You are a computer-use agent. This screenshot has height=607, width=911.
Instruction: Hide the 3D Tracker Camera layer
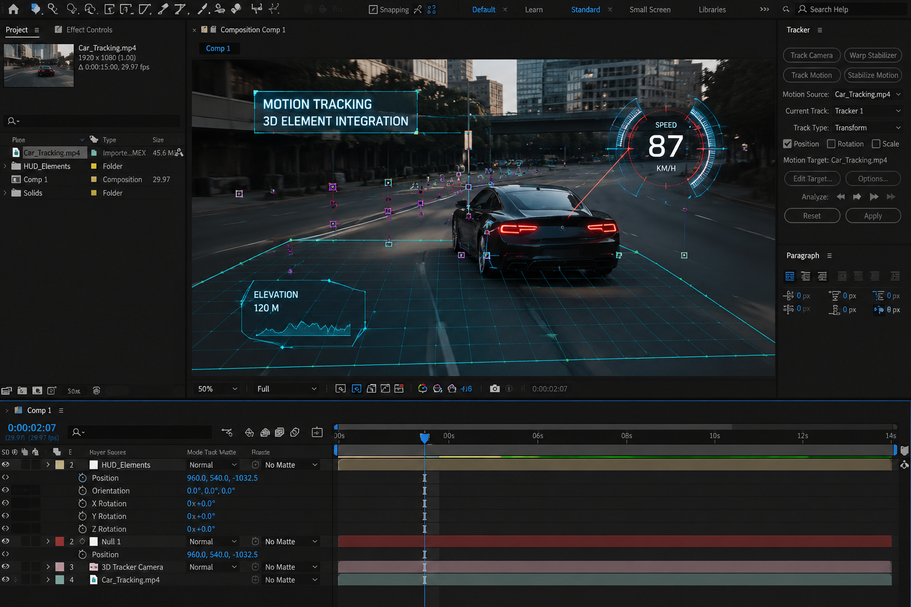(5, 567)
